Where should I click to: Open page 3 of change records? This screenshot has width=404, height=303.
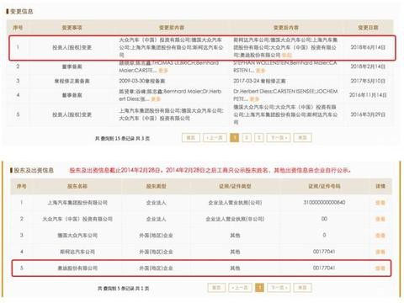259,138
